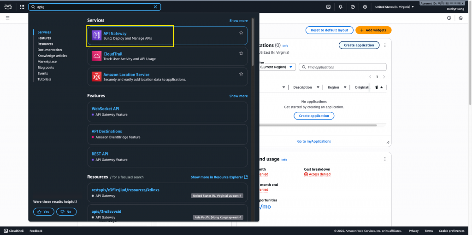Select the Tutorials search category
Viewport: 472px width, 235px height.
[x=44, y=80]
